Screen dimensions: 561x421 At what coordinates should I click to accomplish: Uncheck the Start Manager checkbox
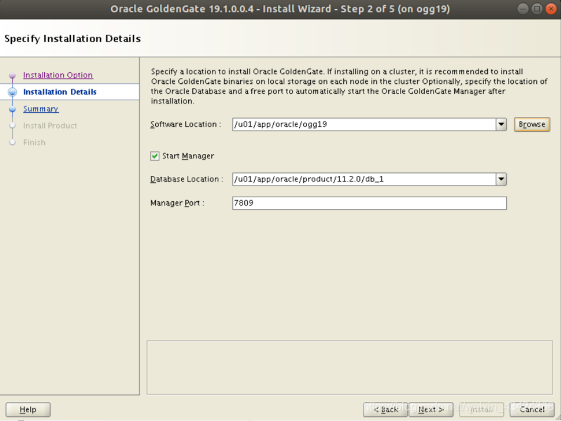155,156
